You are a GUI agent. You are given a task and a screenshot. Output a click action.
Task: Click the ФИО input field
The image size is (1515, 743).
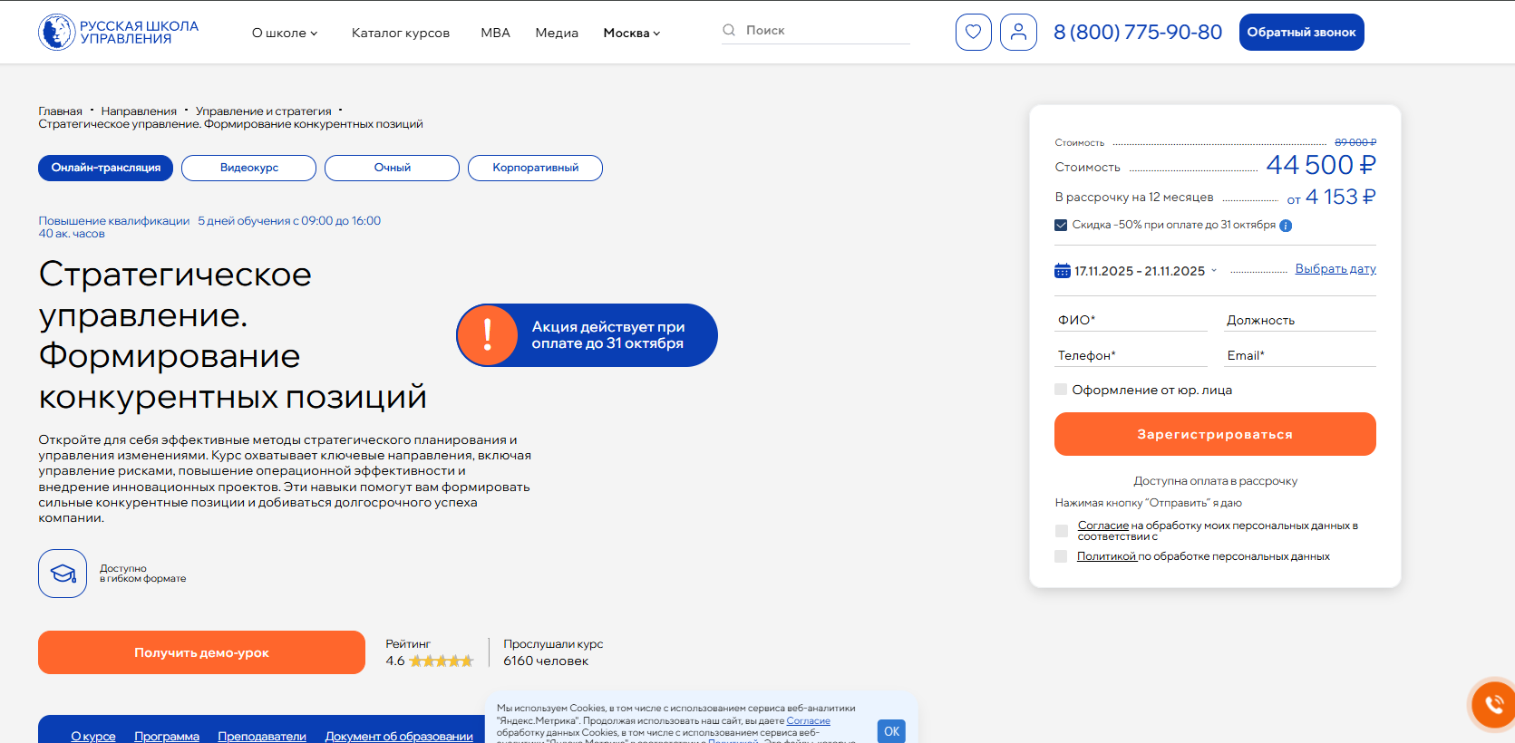[1131, 320]
